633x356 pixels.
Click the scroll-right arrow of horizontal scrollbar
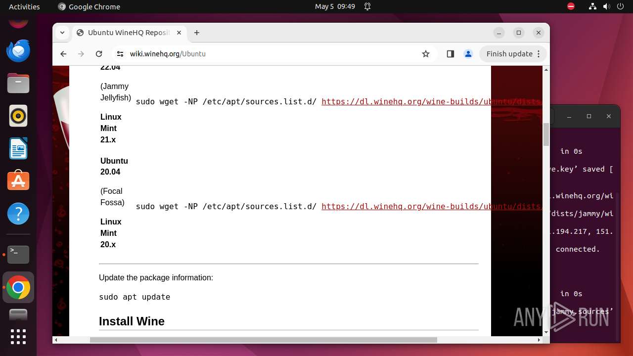click(539, 340)
